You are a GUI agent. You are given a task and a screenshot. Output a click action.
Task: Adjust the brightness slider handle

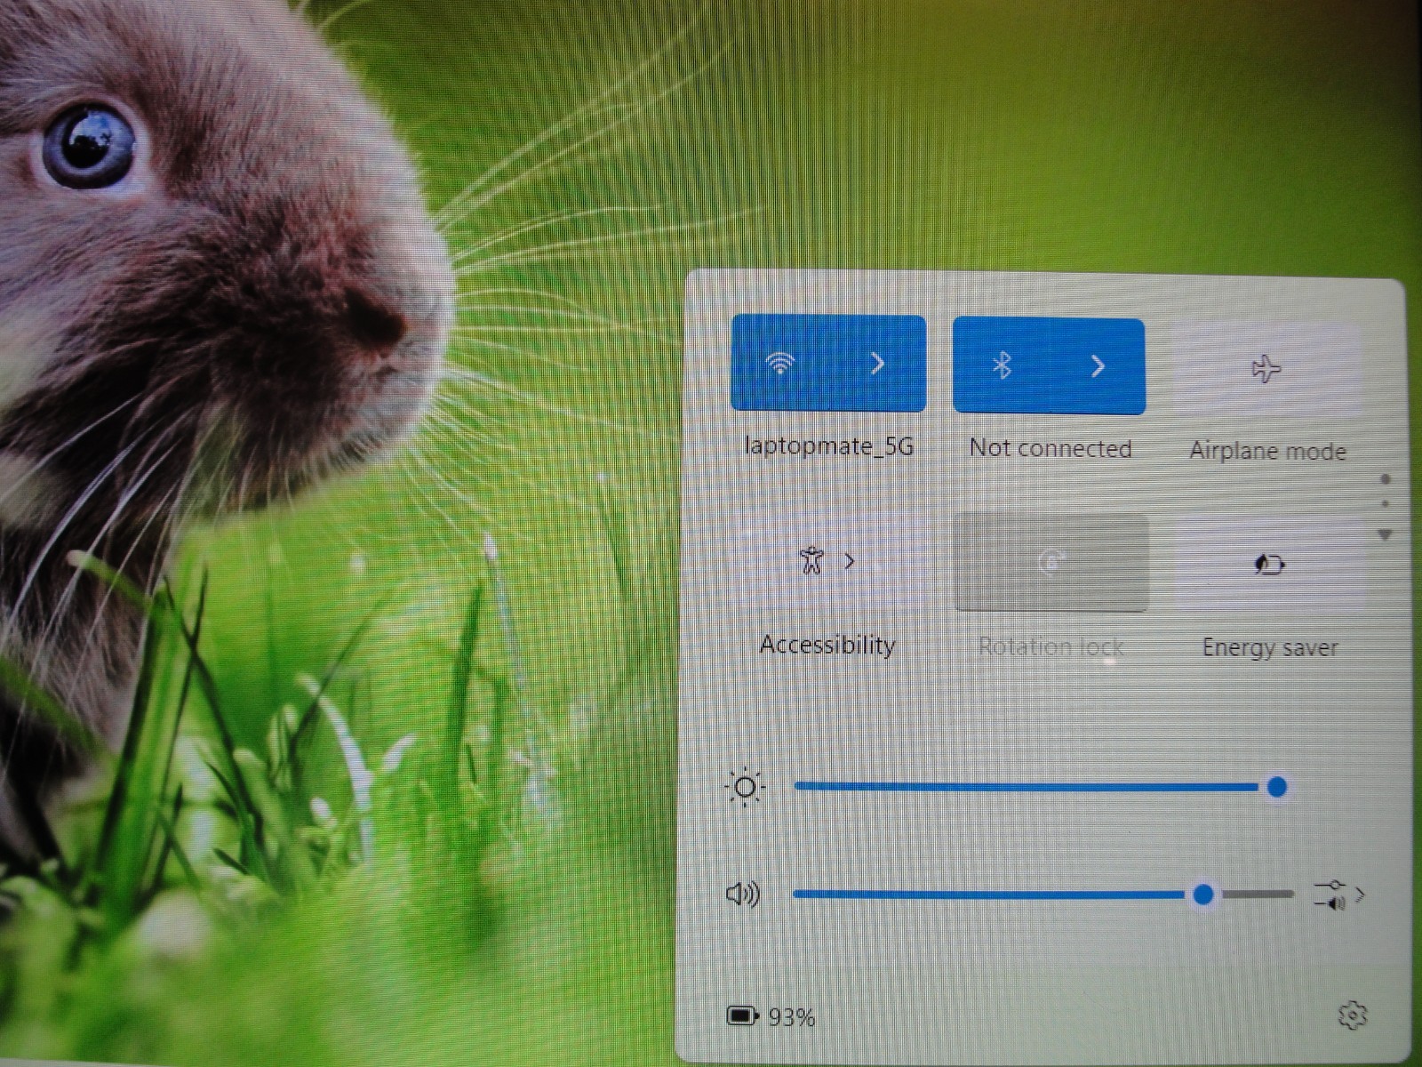pos(1277,787)
